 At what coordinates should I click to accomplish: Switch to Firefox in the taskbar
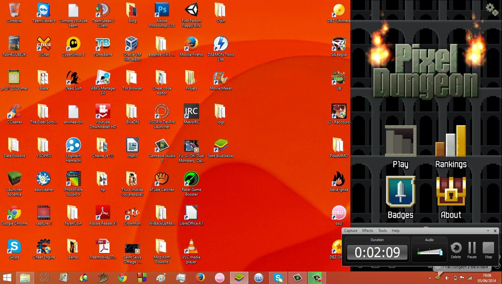pyautogui.click(x=200, y=278)
